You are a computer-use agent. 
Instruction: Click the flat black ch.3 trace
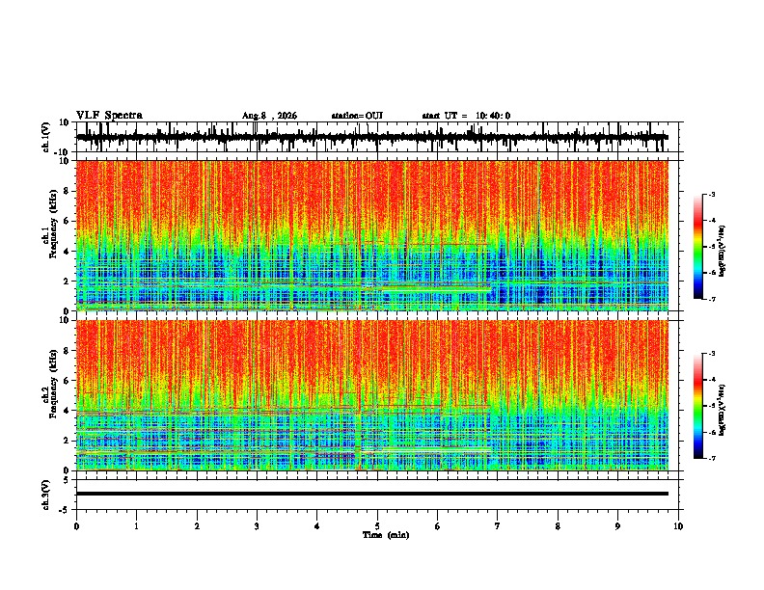coord(372,494)
